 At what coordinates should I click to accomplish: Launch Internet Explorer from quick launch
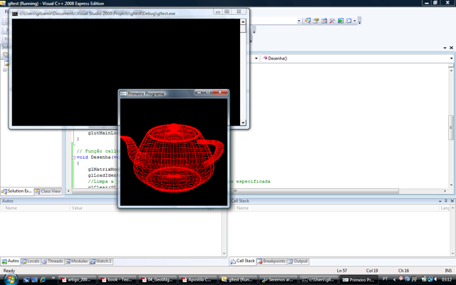43,280
